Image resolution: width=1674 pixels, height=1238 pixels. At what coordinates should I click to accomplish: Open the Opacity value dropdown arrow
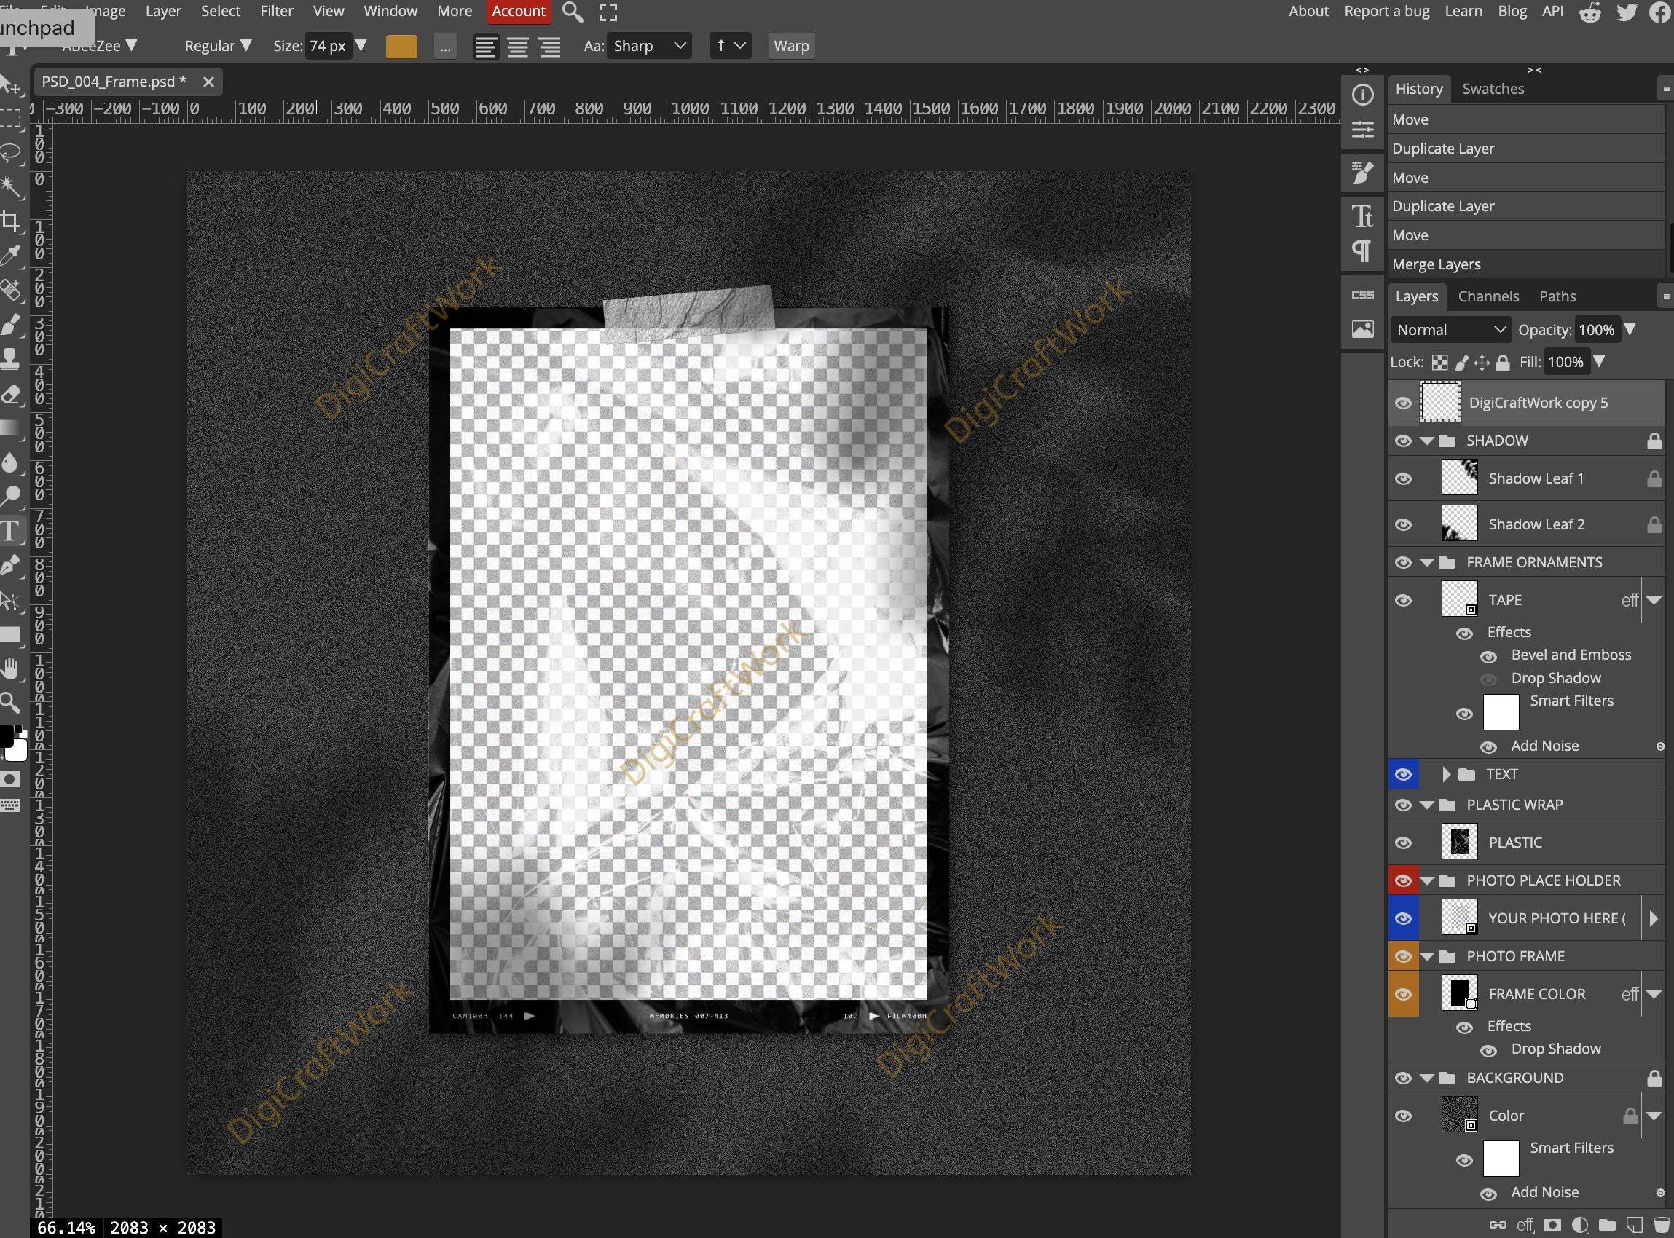click(1630, 330)
